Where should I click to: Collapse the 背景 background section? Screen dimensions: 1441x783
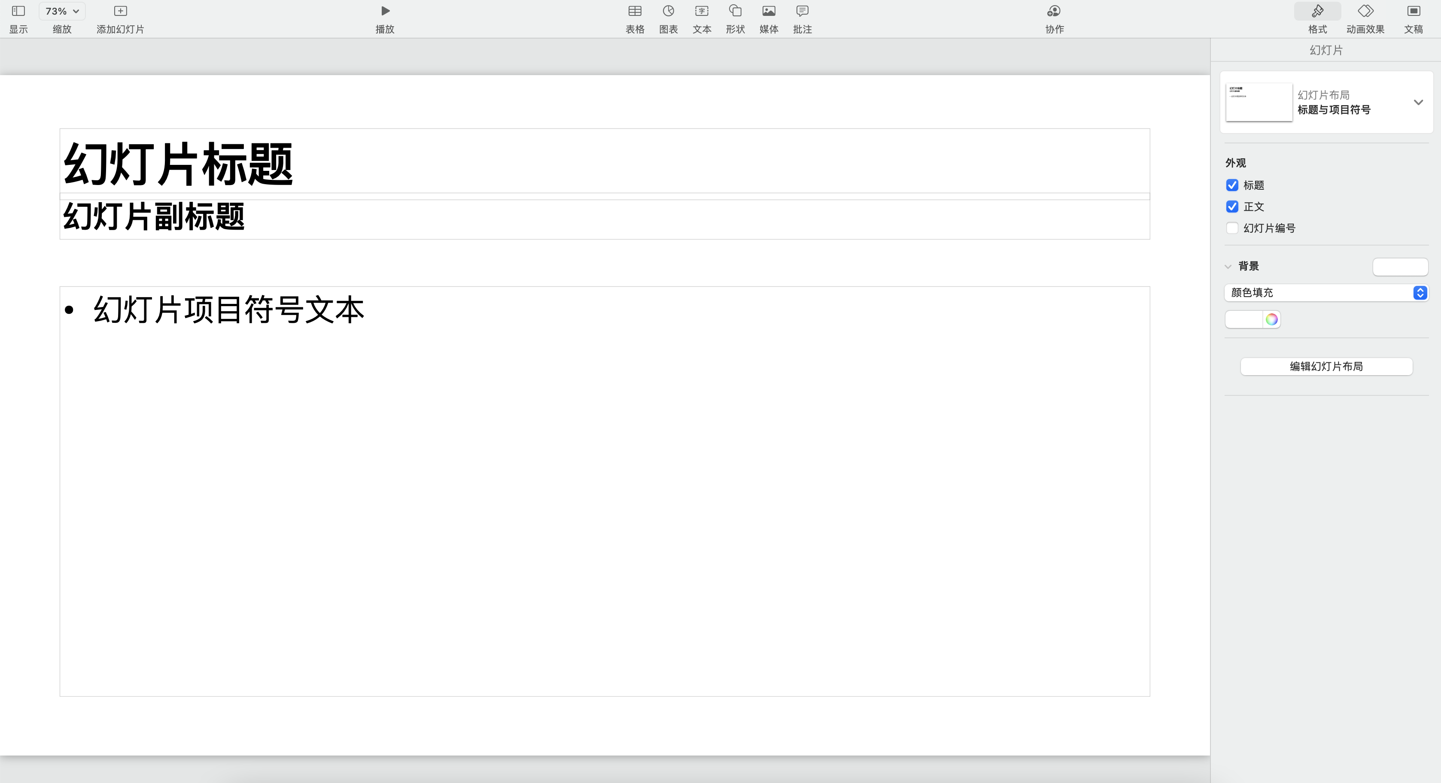[x=1228, y=267]
